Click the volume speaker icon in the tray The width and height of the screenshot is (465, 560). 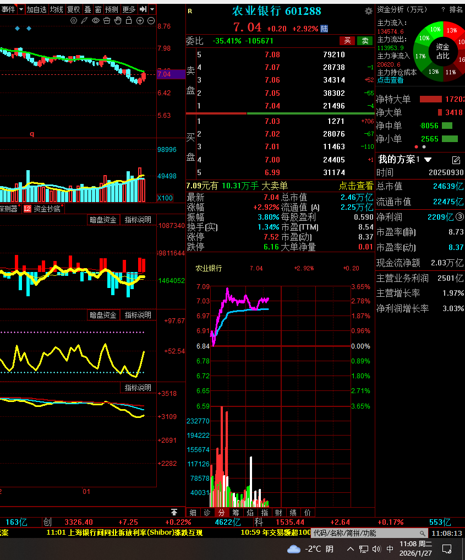pos(376,549)
